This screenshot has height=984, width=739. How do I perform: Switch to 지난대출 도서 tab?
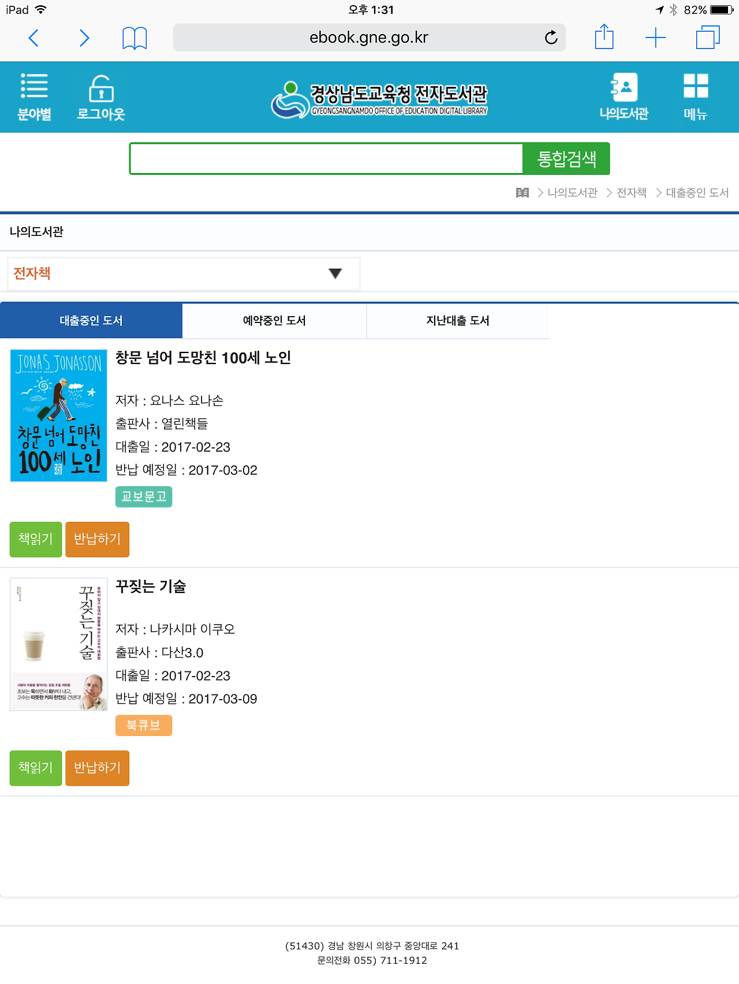pos(458,321)
